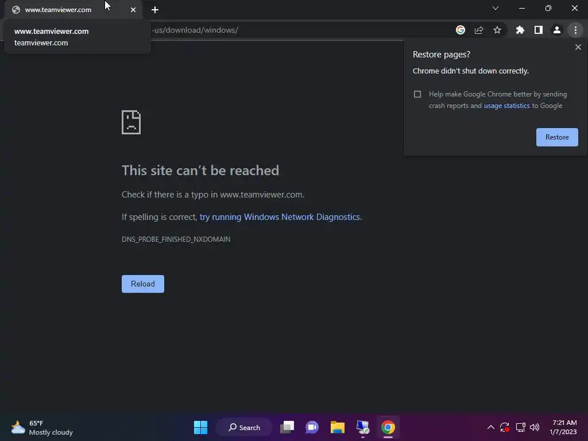Image resolution: width=588 pixels, height=441 pixels.
Task: Share this page using the share icon
Action: click(x=479, y=30)
